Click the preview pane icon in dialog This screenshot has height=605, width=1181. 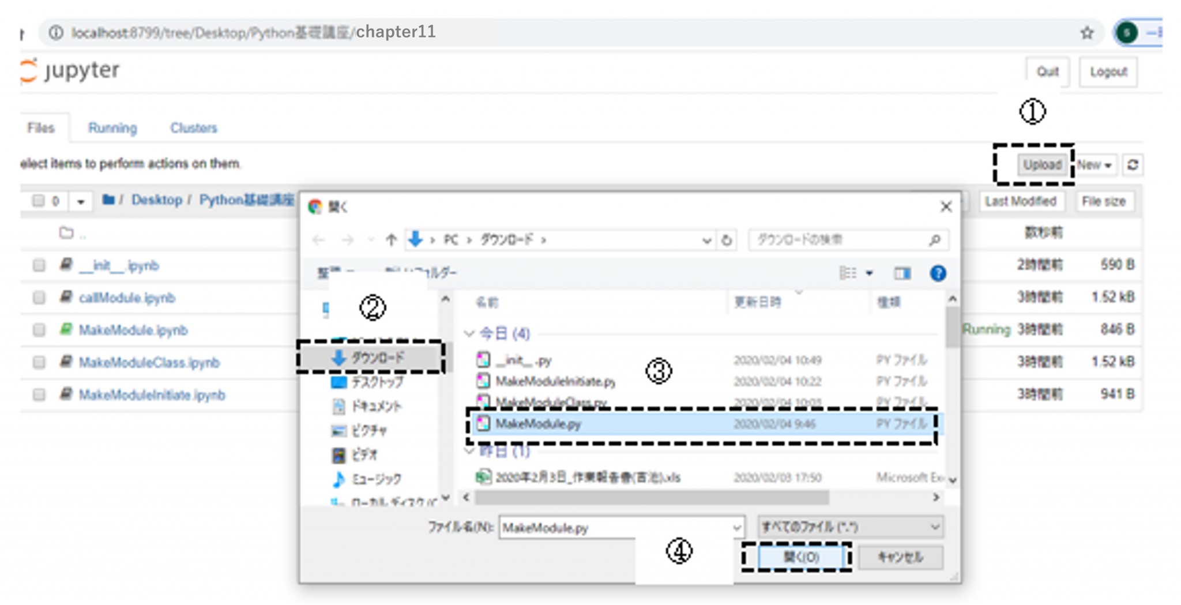902,273
